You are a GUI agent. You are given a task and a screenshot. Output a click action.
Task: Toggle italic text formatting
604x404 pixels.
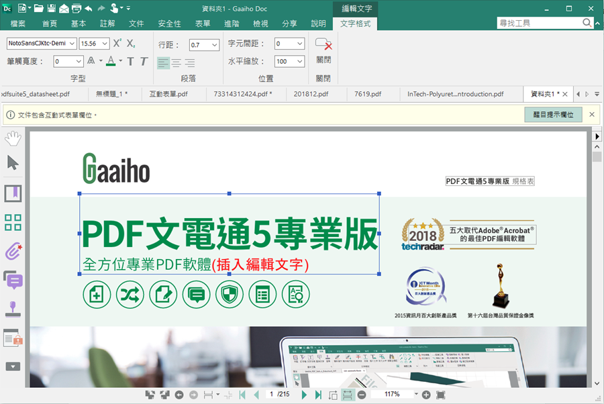[x=144, y=62]
